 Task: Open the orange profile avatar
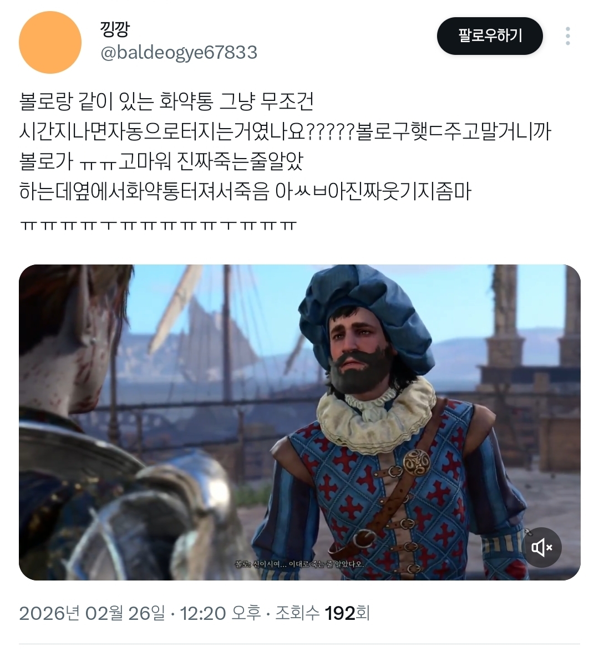(50, 42)
